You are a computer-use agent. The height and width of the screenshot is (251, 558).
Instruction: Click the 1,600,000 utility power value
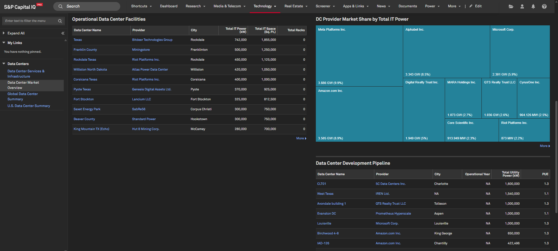512,184
